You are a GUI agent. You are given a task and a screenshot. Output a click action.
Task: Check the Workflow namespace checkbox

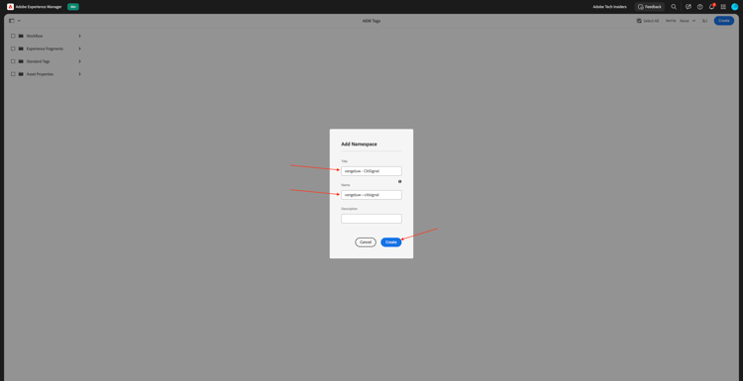13,36
